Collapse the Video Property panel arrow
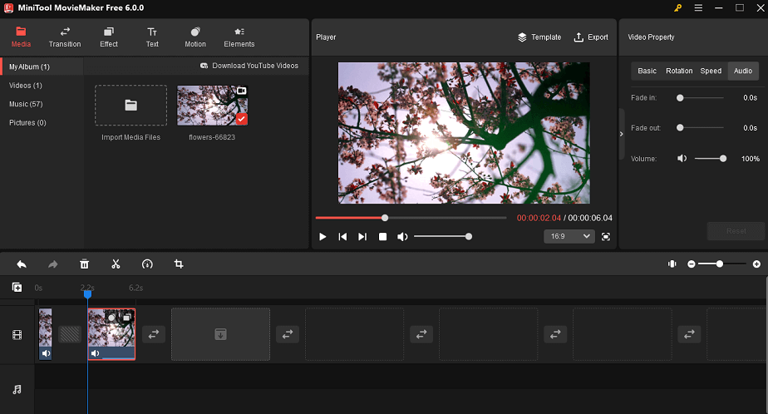This screenshot has height=414, width=768. [622, 134]
